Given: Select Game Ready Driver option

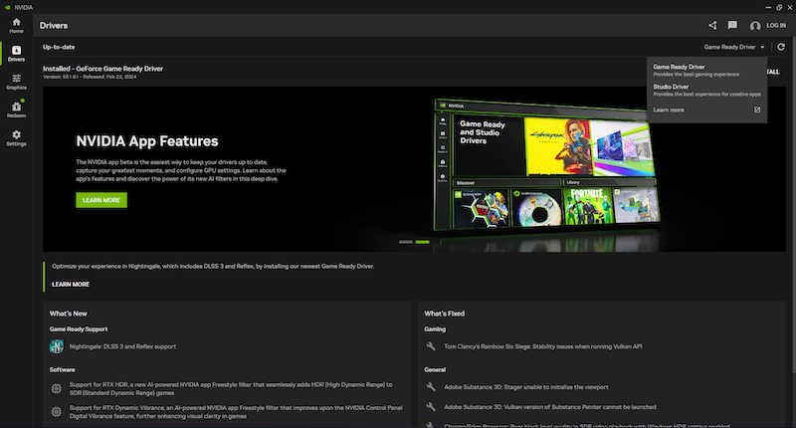Looking at the screenshot, I should pos(706,70).
